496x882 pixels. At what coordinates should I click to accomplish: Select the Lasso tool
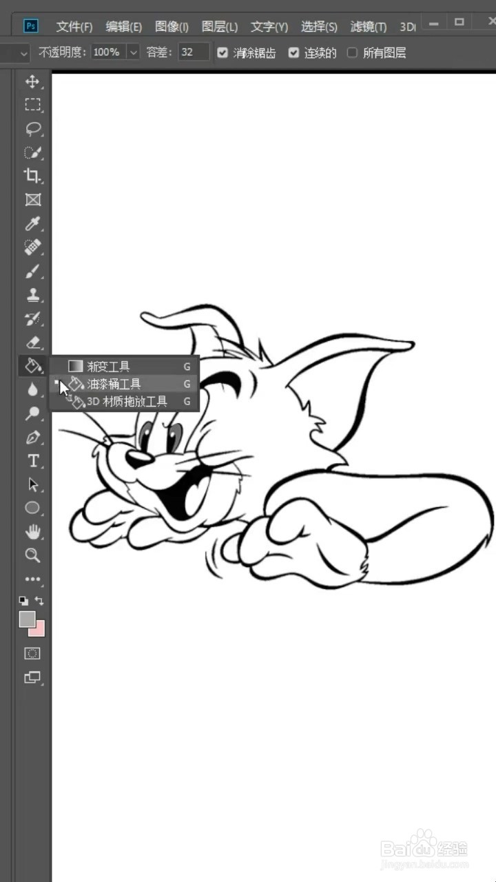click(x=32, y=129)
